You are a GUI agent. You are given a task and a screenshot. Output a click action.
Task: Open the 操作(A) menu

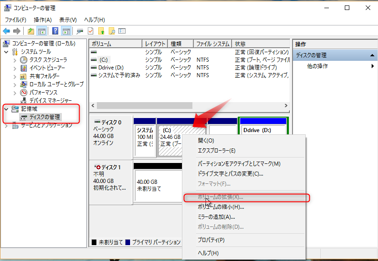(43, 20)
